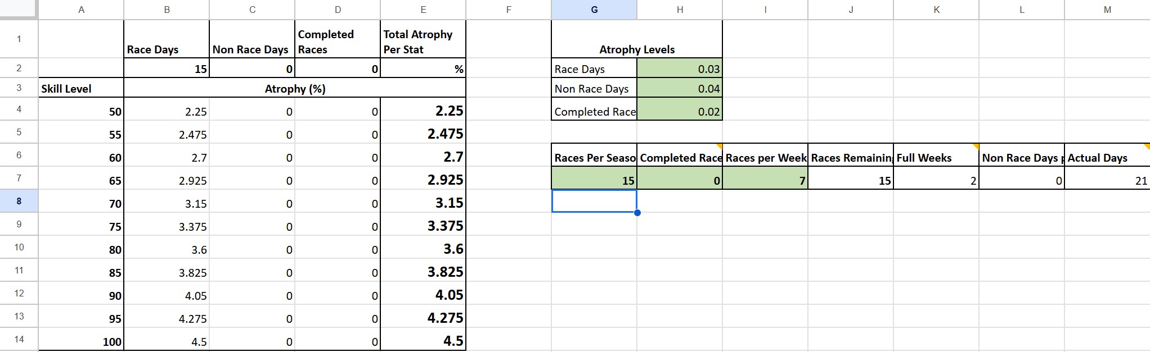Select row 1 header

(19, 39)
